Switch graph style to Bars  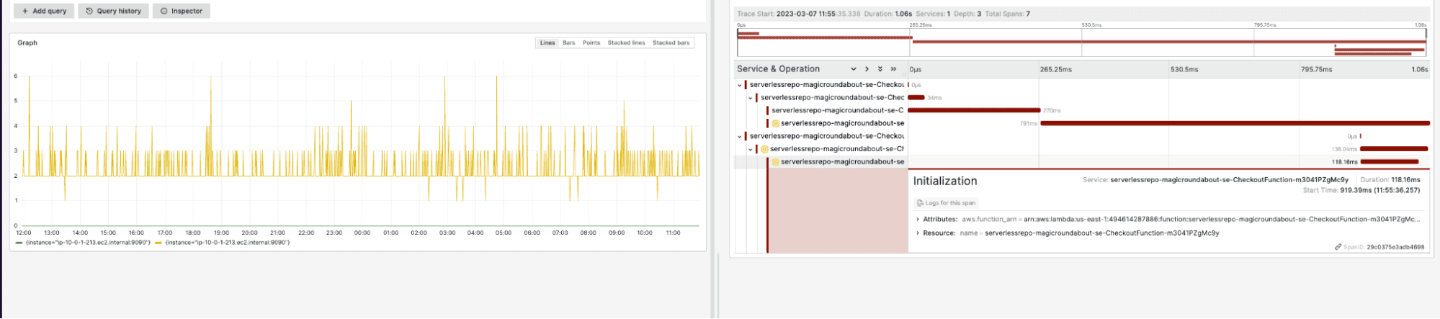tap(568, 43)
